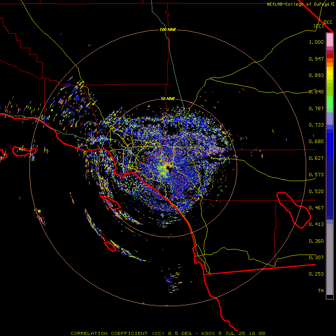
Task: Click the 100 NMI range ring label
Action: click(x=168, y=29)
